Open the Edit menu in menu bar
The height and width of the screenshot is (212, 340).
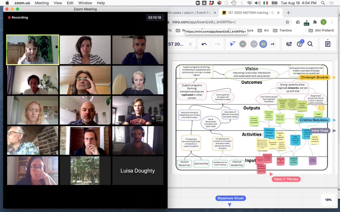pos(70,3)
